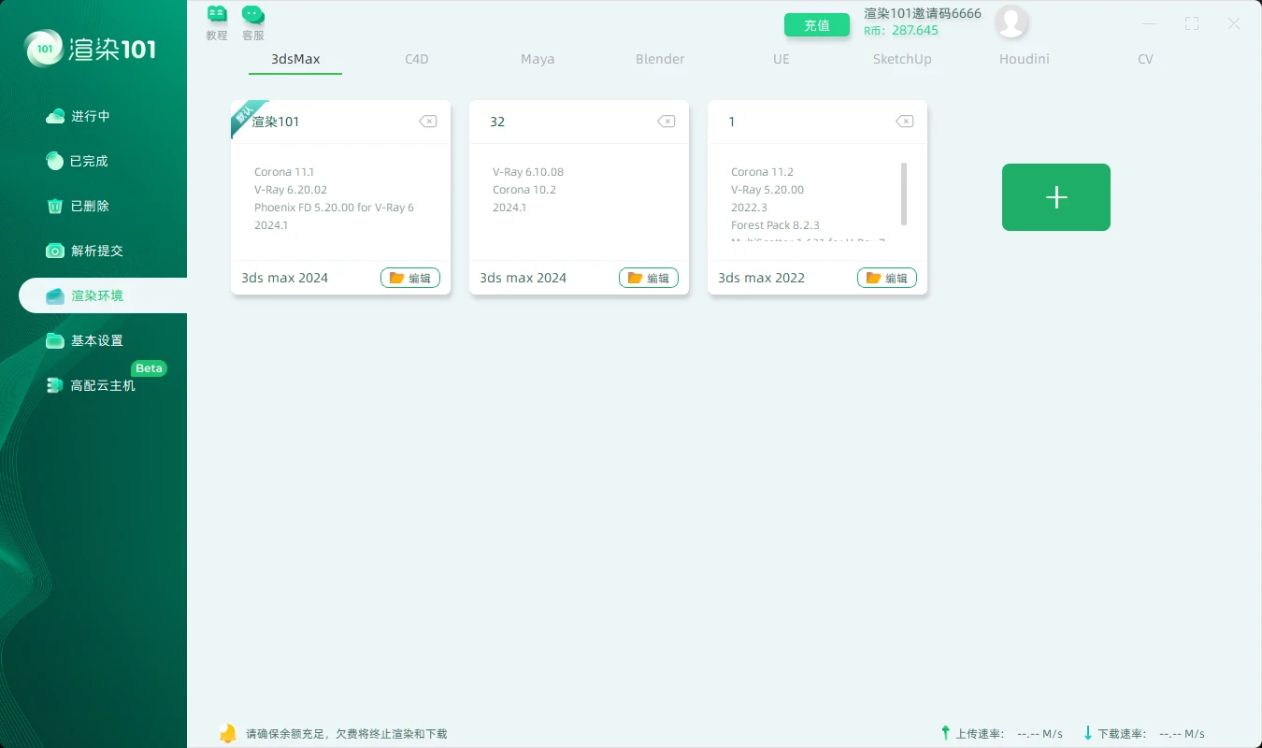Delete the environment card named 1
The height and width of the screenshot is (748, 1262).
904,122
